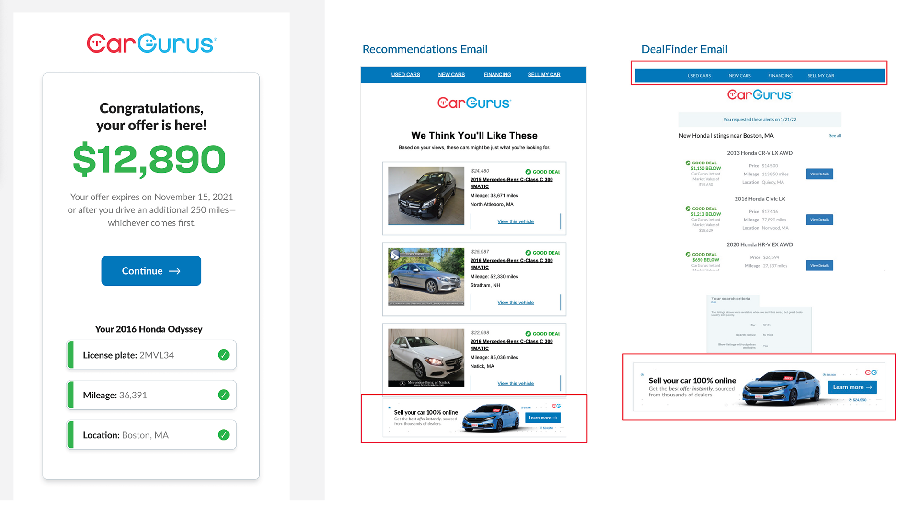Click New Honda listings near Boston, MA text
Screen dimensions: 920x512
(726, 136)
